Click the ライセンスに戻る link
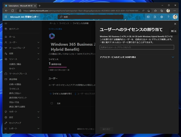The height and width of the screenshot is (137, 181). click(x=55, y=29)
